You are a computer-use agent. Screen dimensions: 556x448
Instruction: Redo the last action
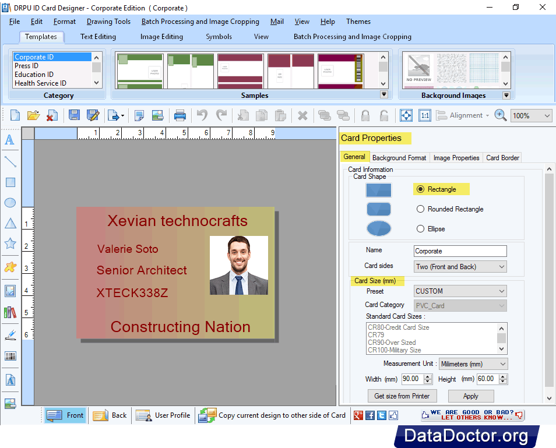(x=221, y=115)
